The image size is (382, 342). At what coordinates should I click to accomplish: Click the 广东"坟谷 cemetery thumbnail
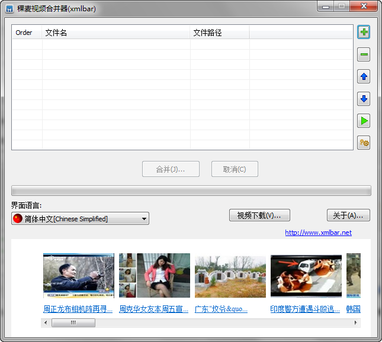click(230, 275)
